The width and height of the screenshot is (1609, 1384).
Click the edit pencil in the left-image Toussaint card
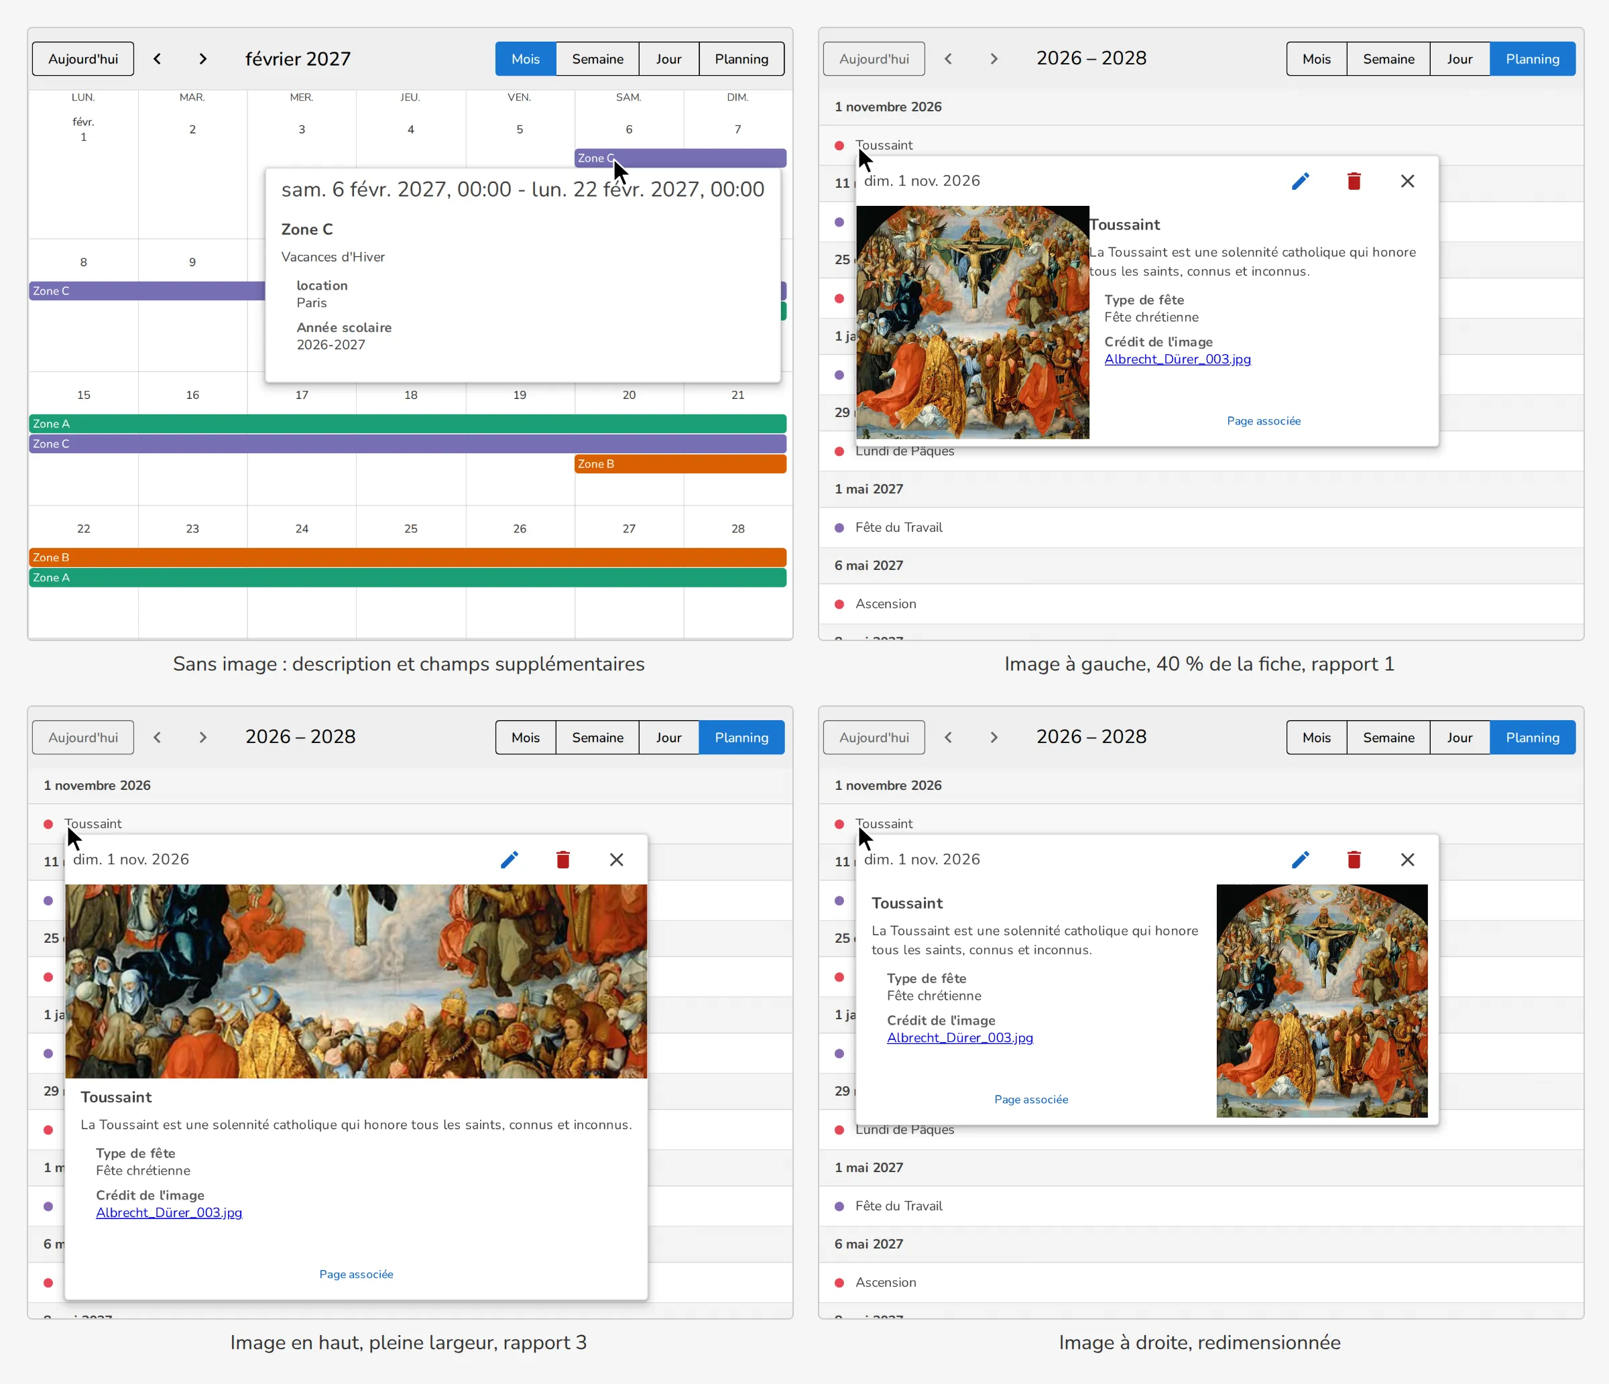click(x=1300, y=181)
